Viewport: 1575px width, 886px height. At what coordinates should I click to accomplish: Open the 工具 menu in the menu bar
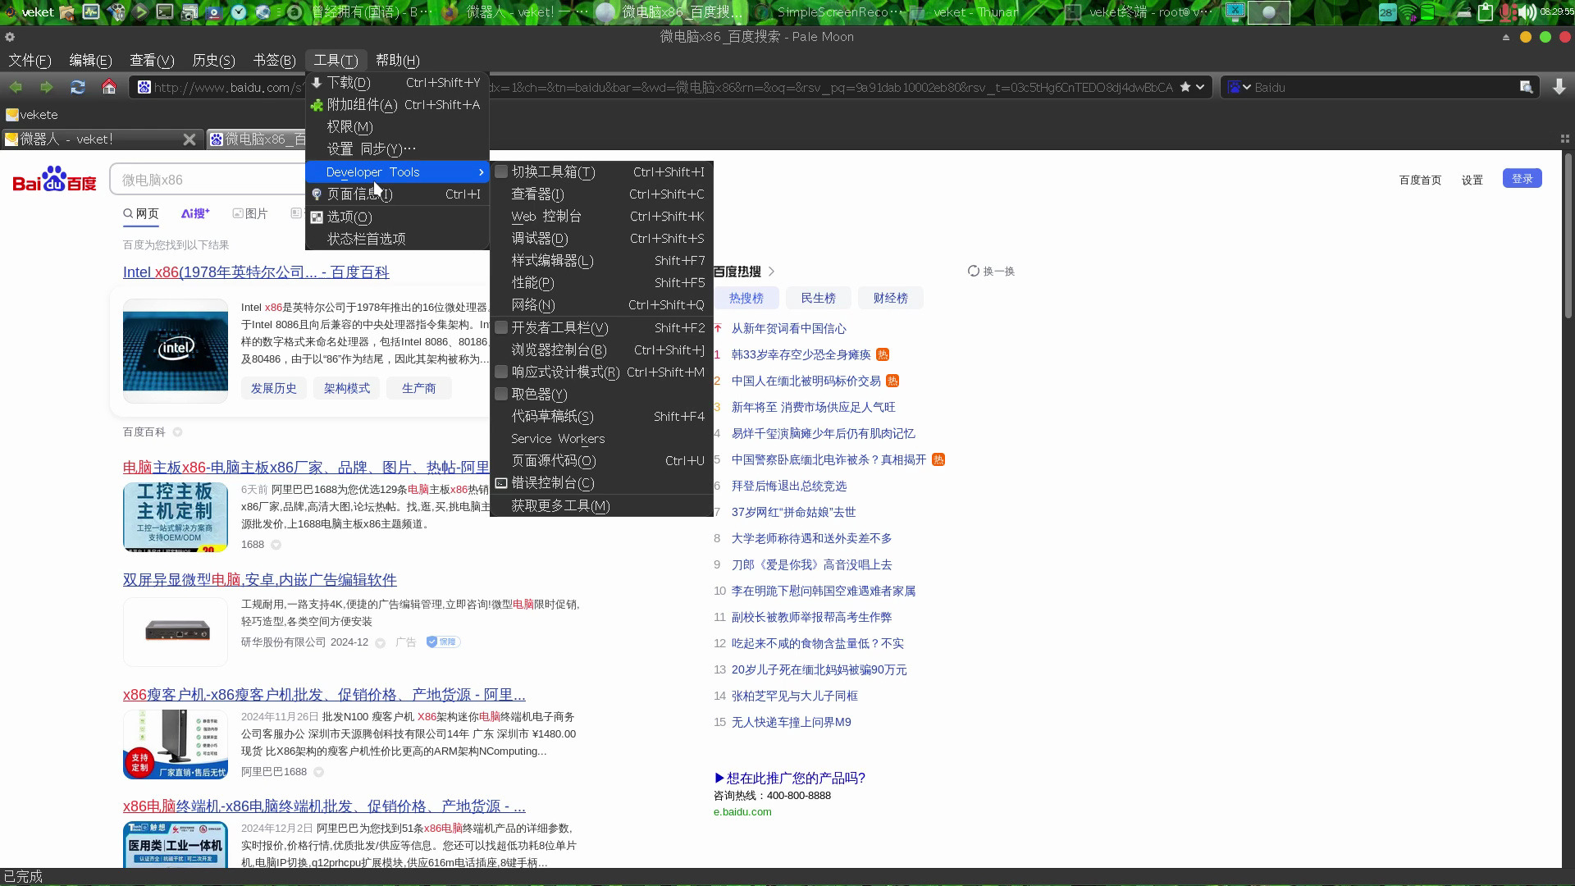click(336, 61)
